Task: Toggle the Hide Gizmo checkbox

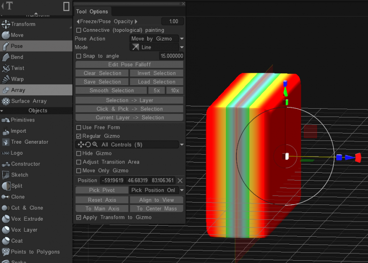Action: click(79, 153)
